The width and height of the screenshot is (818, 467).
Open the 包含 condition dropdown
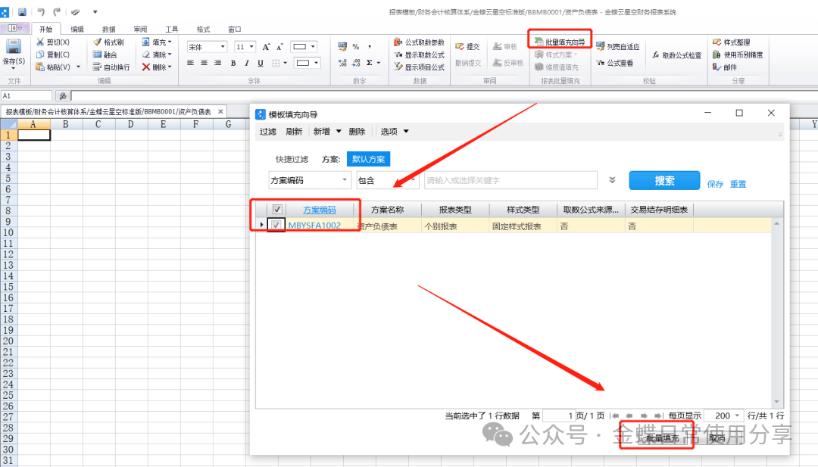412,180
